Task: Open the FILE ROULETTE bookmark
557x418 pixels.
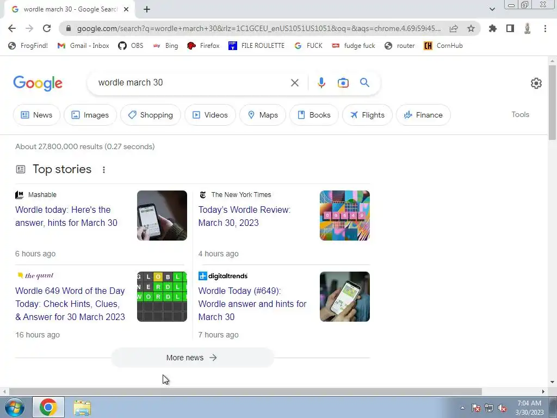Action: (x=257, y=46)
